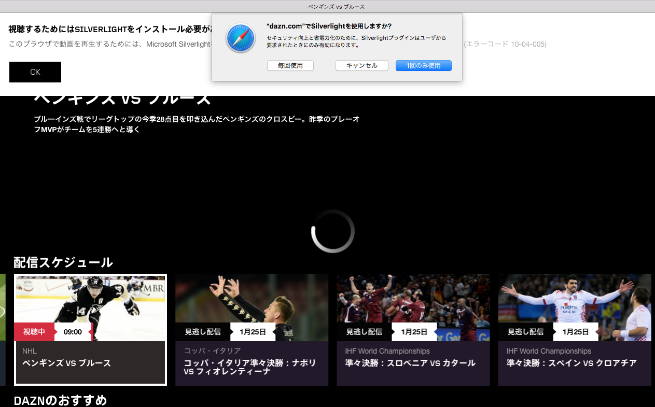The width and height of the screenshot is (655, 407).
Task: Click the error code 10-04-005 text
Action: pyautogui.click(x=505, y=45)
